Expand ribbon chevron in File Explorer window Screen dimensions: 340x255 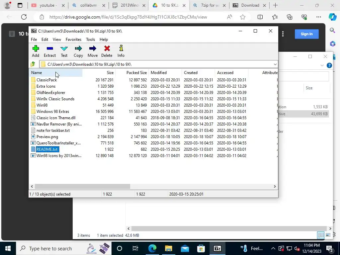click(x=322, y=65)
